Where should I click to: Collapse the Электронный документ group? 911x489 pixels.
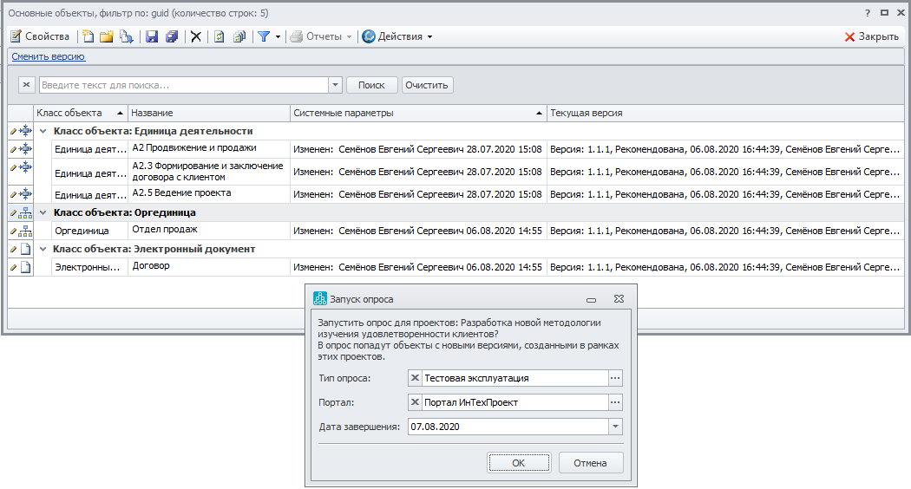point(45,249)
